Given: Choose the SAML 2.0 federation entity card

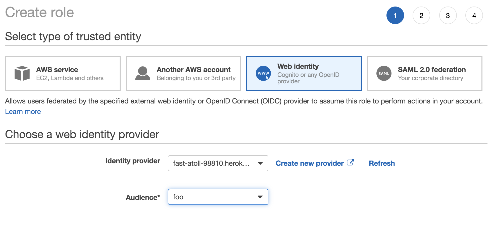Looking at the screenshot, I should coord(425,73).
